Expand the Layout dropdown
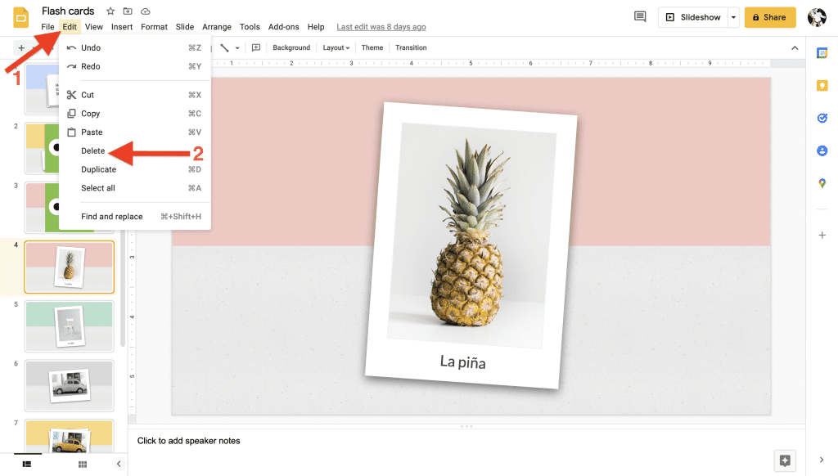 [336, 48]
